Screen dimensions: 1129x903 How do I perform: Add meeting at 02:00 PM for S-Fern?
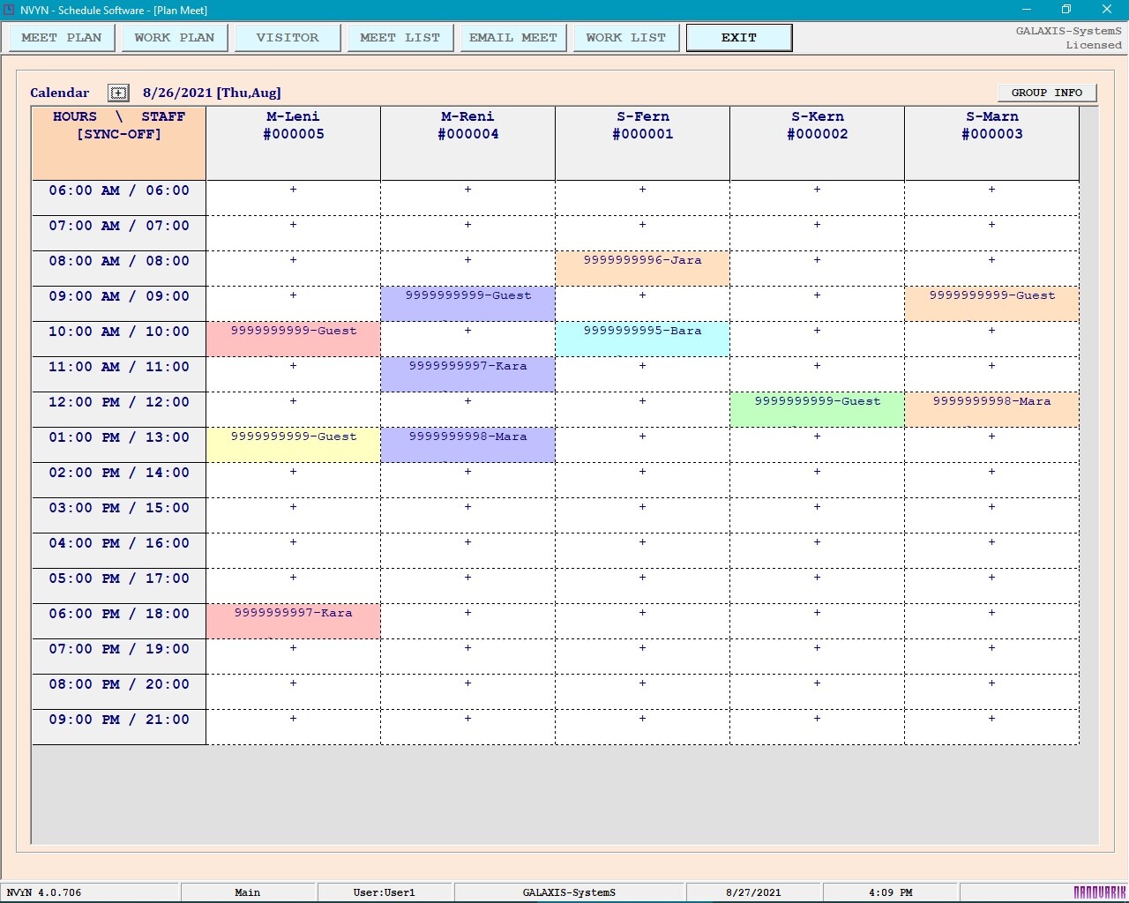pos(643,480)
